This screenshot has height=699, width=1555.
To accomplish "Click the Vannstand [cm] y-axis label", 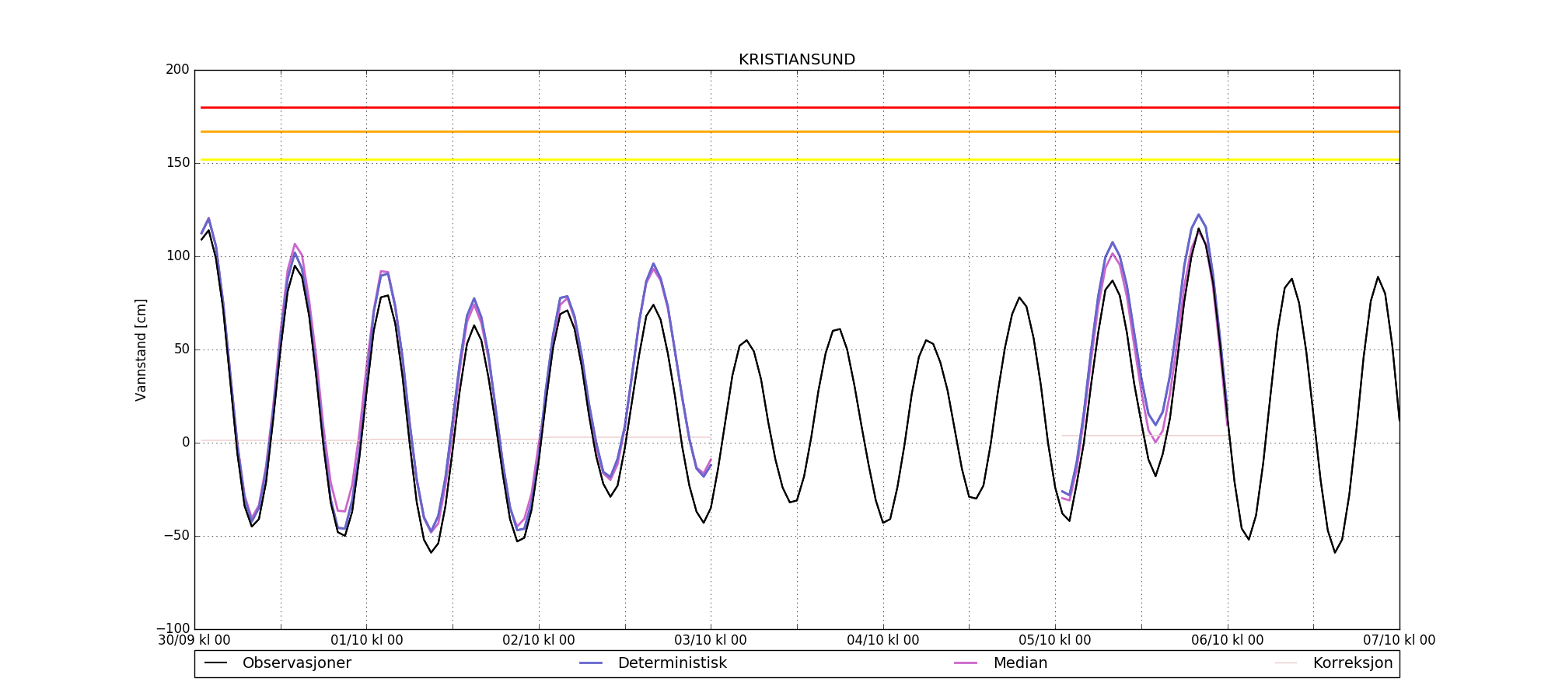I will (141, 349).
